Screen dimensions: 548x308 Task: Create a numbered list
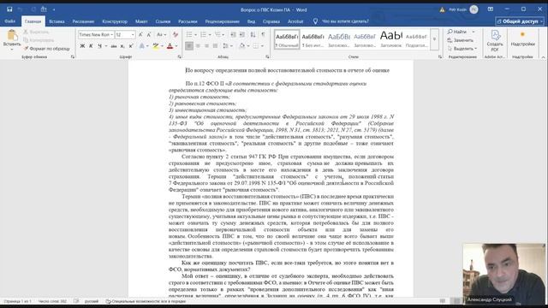[204, 34]
